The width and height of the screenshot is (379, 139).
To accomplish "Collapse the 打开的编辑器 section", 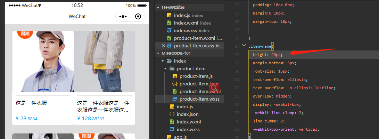I will click(x=158, y=8).
